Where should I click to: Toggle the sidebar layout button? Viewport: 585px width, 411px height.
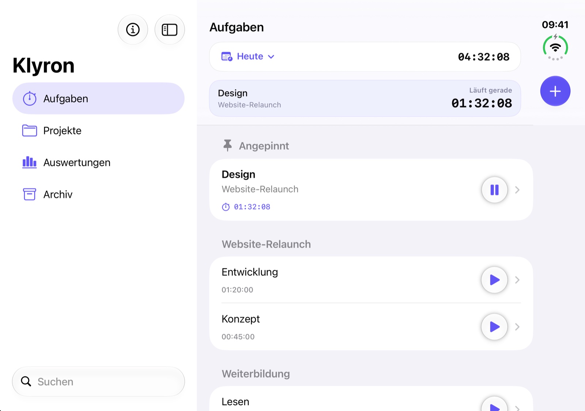170,30
